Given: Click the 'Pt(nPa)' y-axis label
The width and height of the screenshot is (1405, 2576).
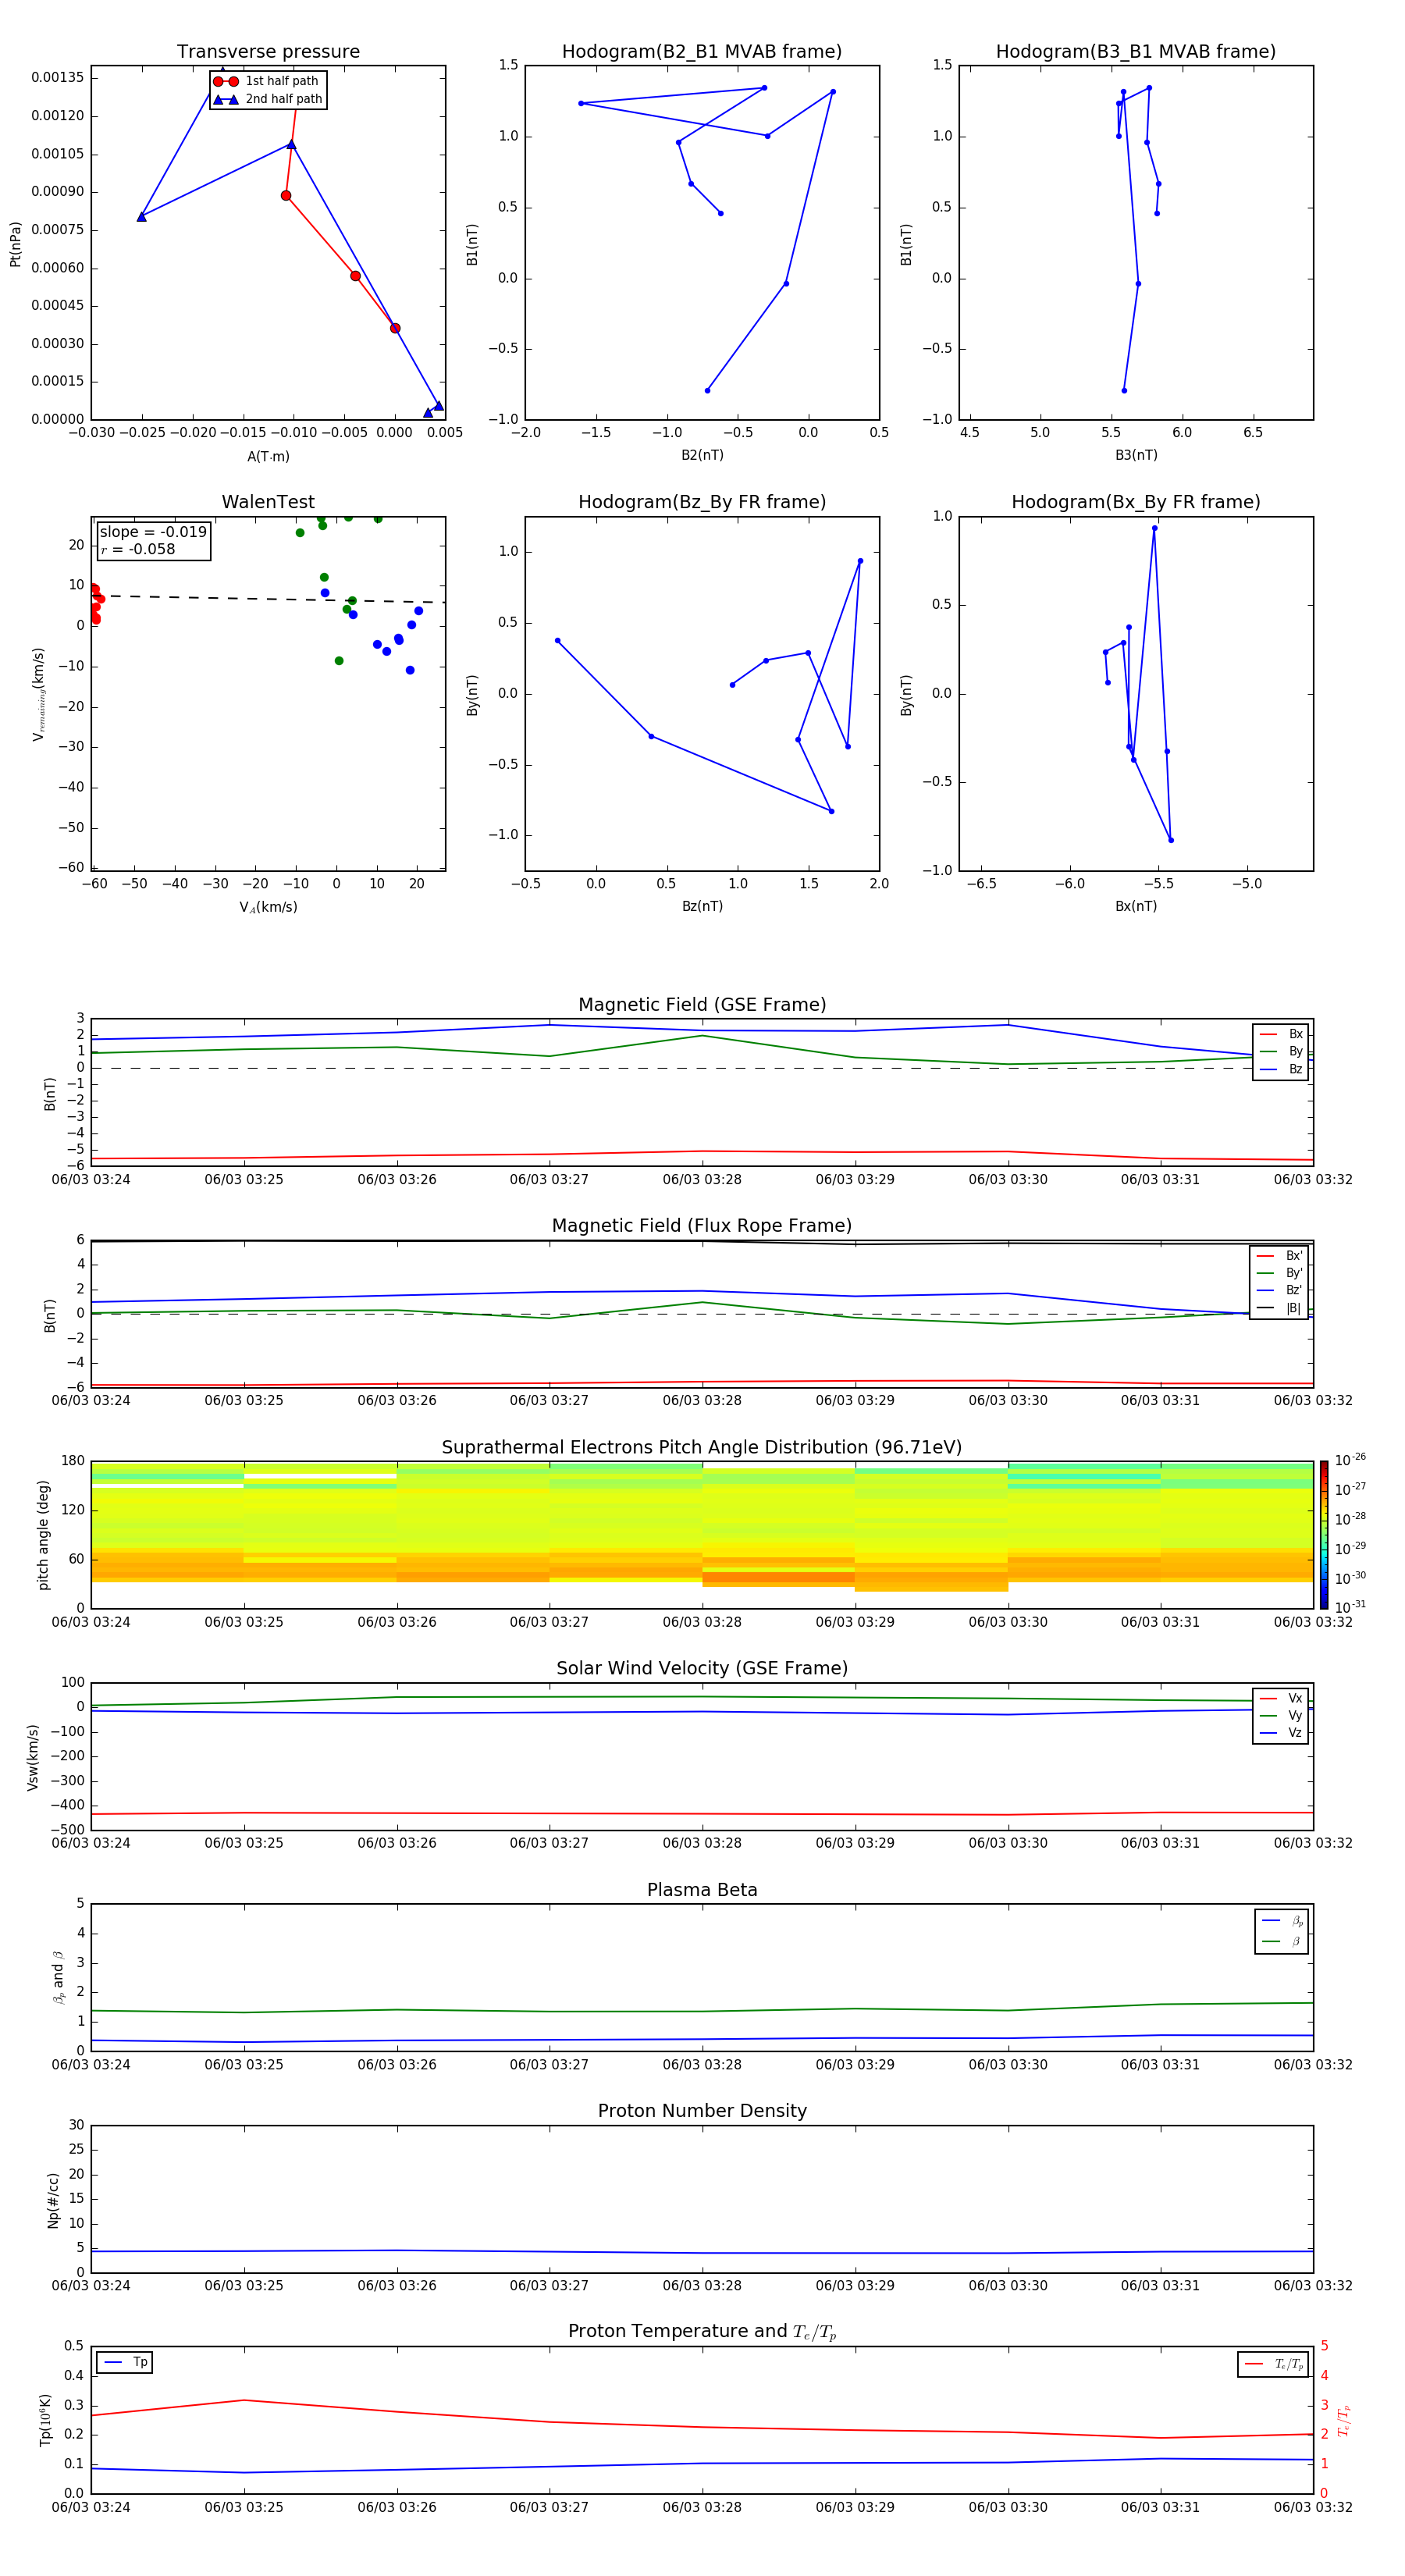Looking at the screenshot, I should (15, 243).
